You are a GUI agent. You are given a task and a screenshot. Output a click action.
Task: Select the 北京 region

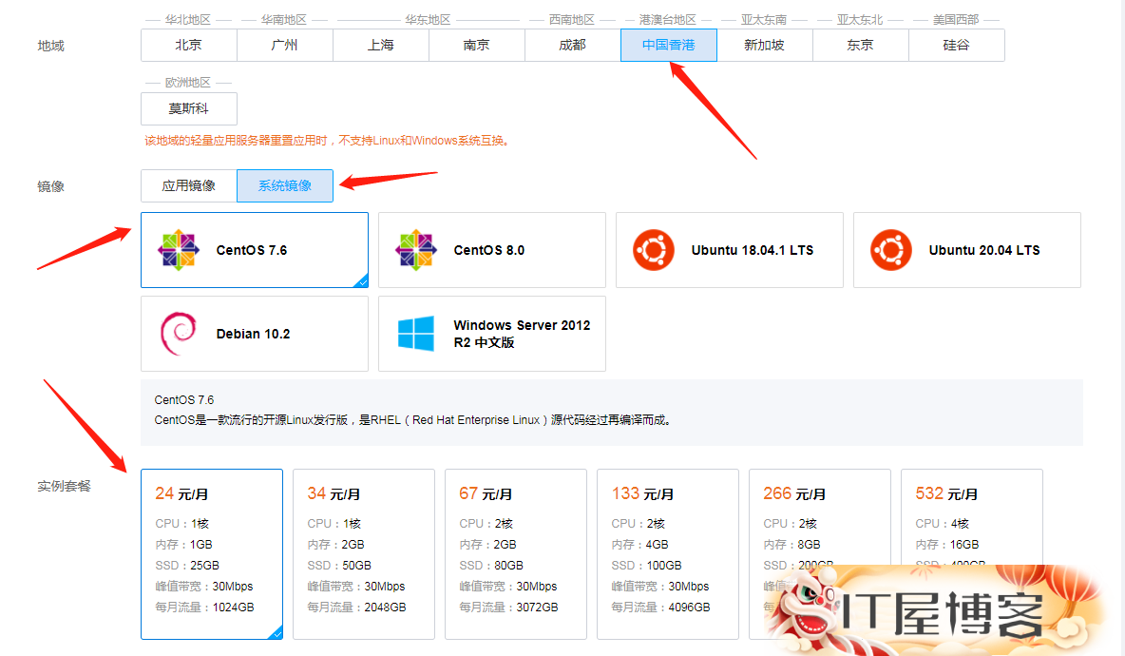click(x=189, y=46)
